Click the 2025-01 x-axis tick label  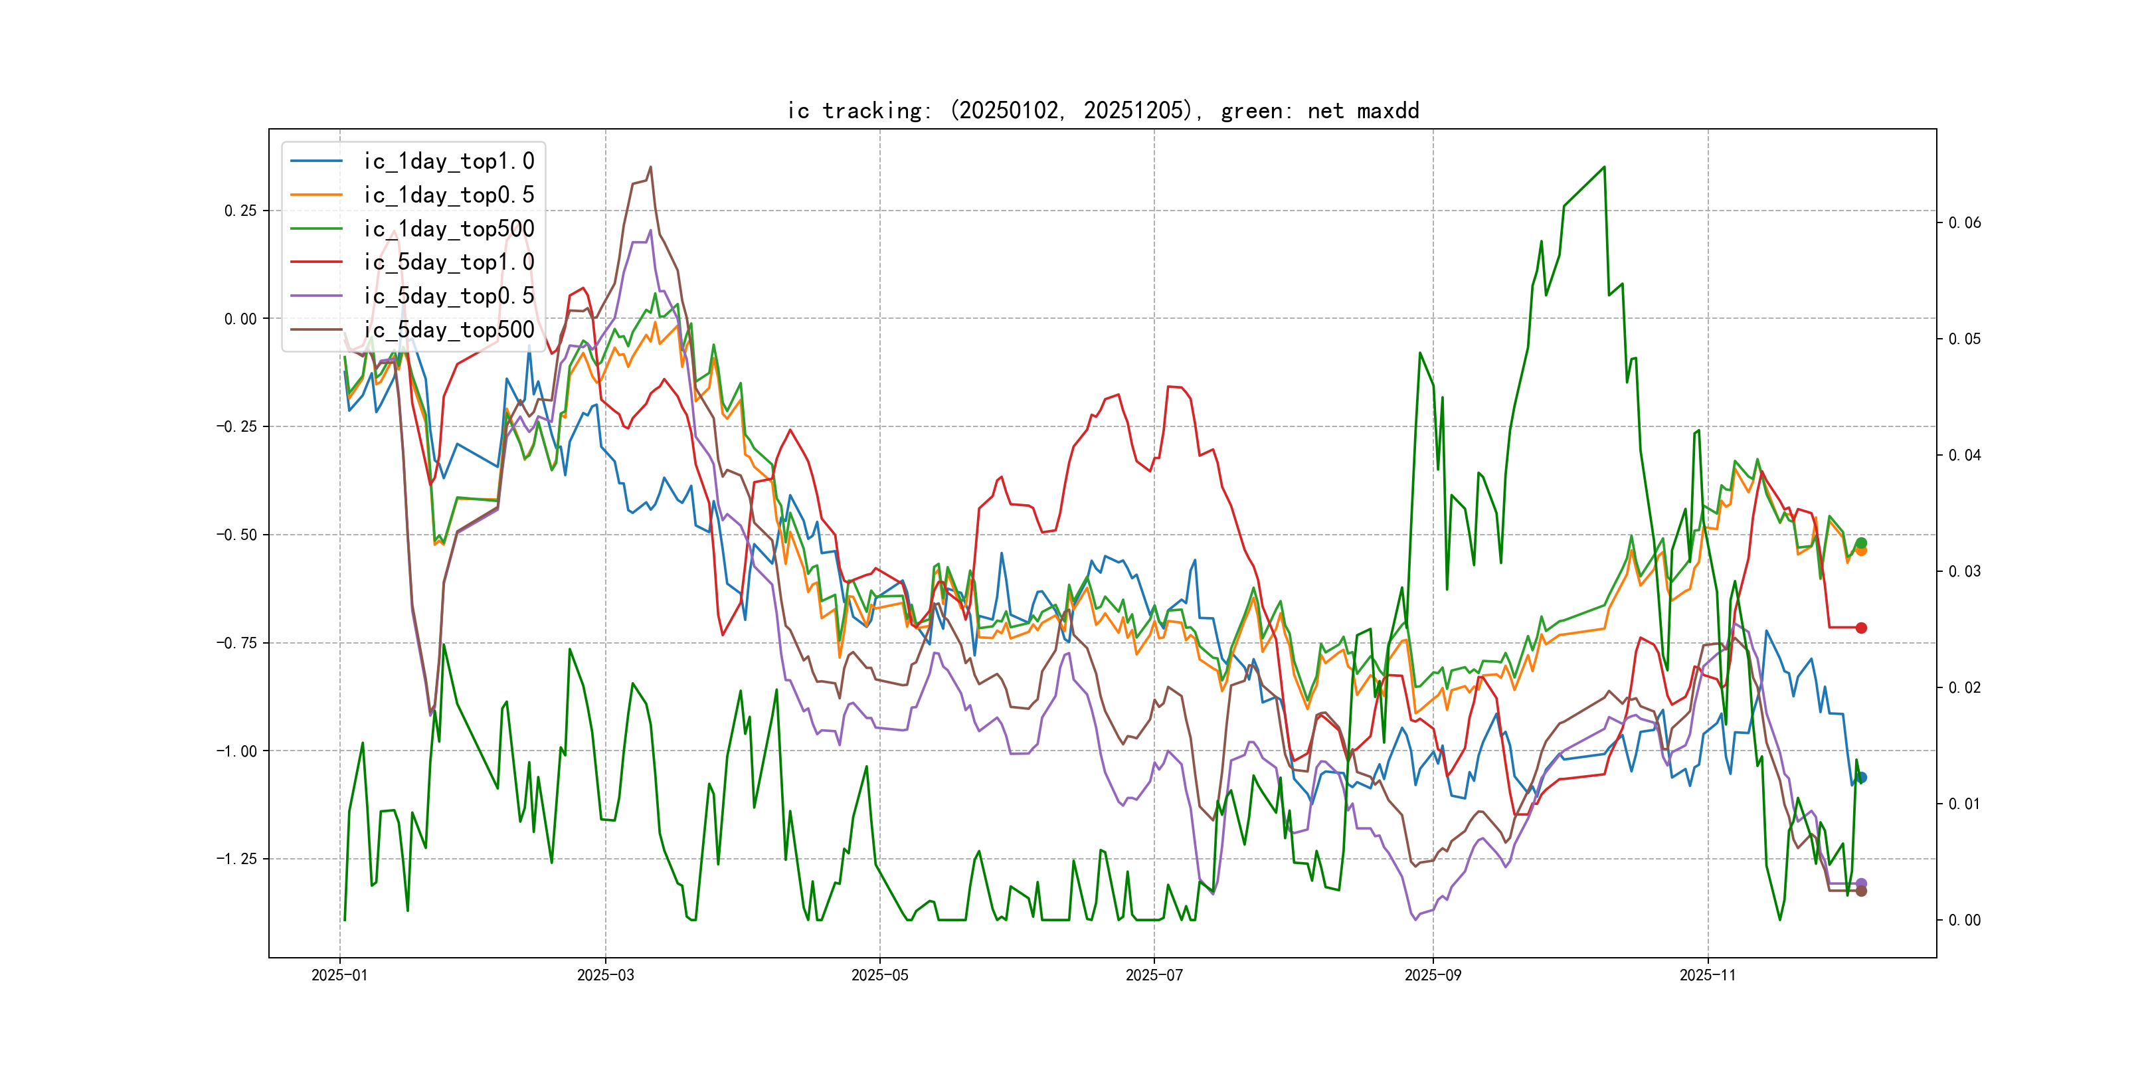pyautogui.click(x=339, y=975)
